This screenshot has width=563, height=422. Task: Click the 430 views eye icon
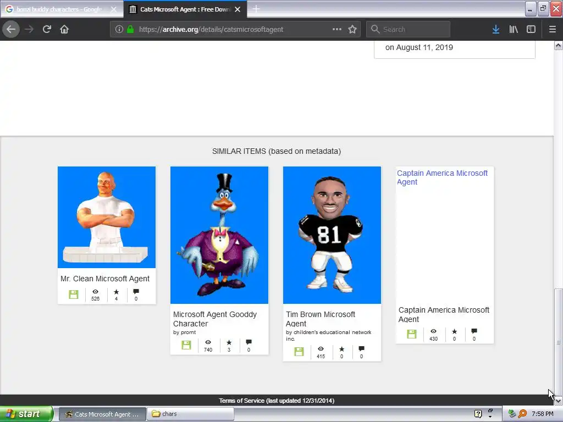(433, 331)
